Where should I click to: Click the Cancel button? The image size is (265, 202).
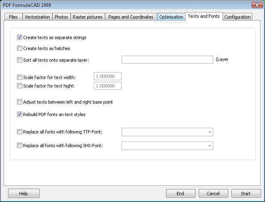tap(213, 193)
